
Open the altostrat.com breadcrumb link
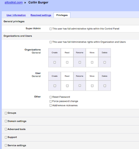(13, 3)
